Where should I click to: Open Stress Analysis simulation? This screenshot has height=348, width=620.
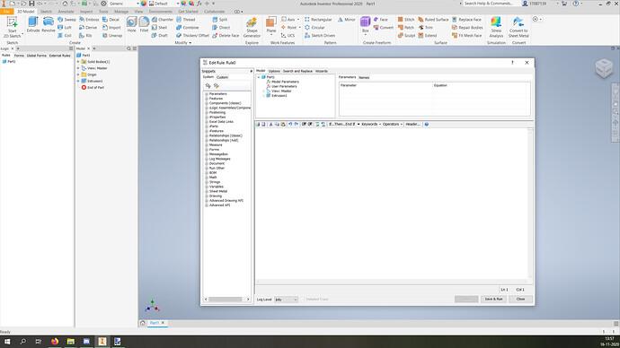496,27
